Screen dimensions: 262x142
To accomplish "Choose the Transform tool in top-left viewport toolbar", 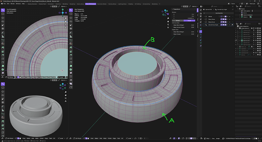I will click(3, 29).
